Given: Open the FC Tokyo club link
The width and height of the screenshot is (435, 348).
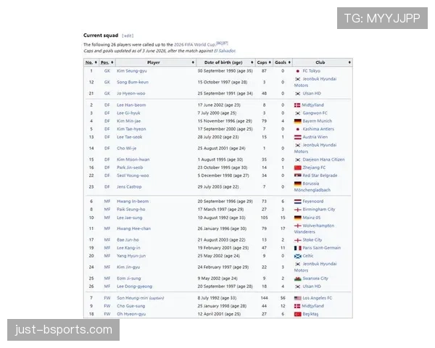Looking at the screenshot, I should tap(311, 71).
